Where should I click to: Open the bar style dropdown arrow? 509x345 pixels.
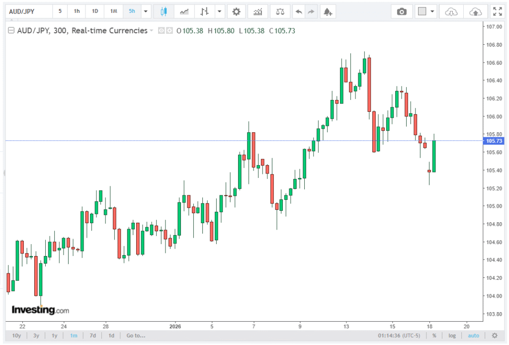[218, 11]
